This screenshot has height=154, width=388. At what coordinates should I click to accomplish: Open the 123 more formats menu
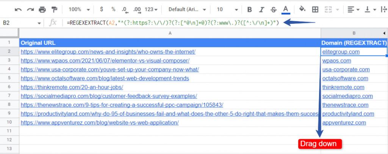tap(151, 9)
